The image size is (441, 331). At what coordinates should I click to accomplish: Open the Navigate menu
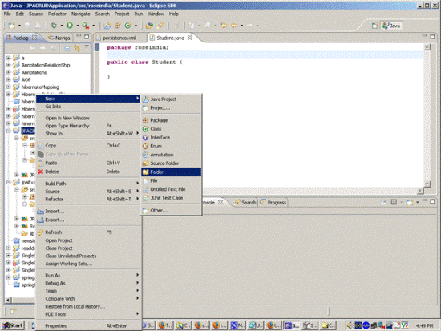[81, 14]
